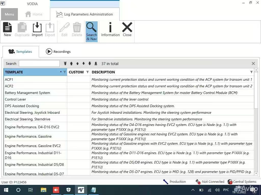Open Task View in the taskbar
The height and width of the screenshot is (195, 261).
coord(31,190)
